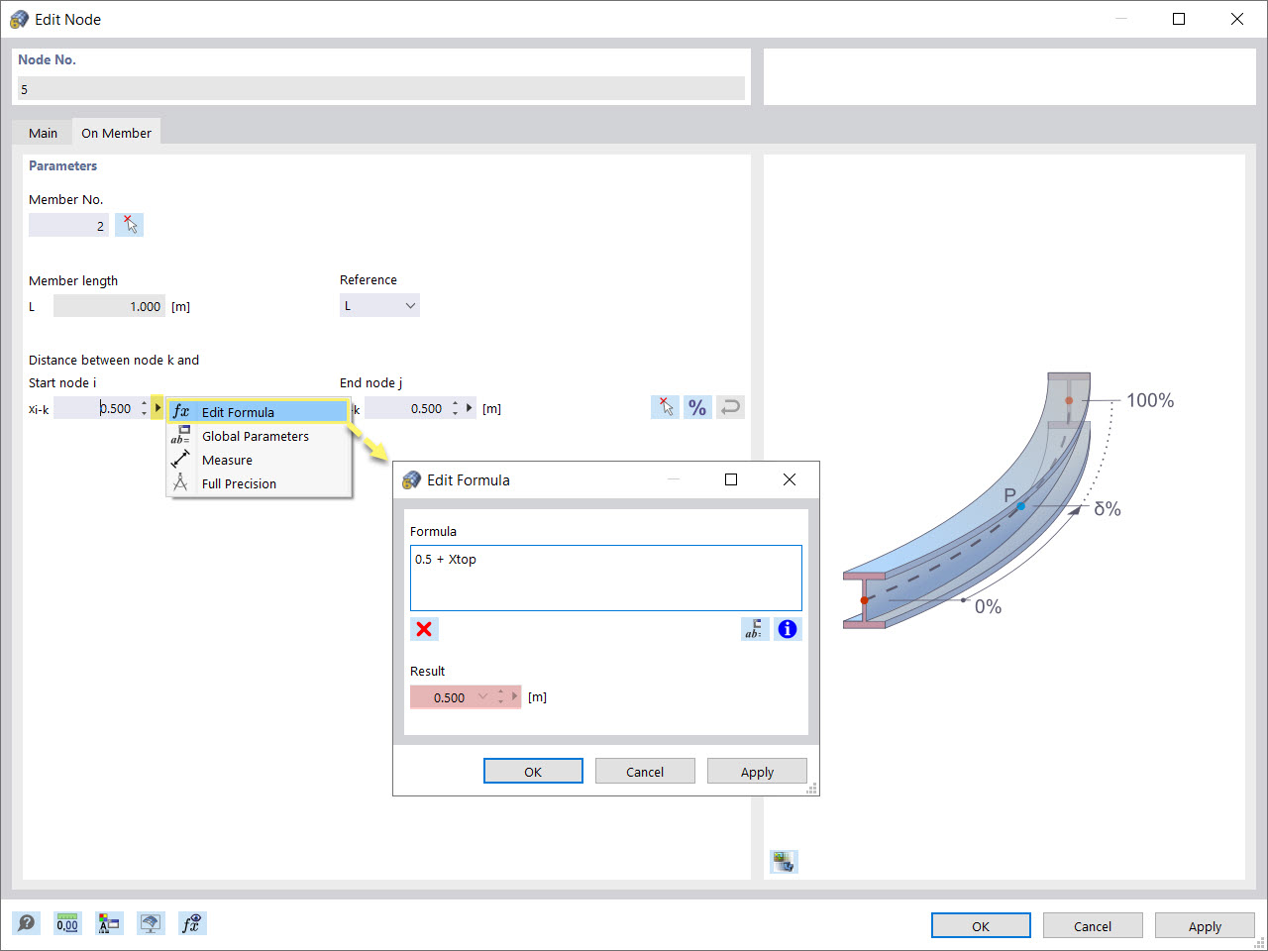Click the rendering icon below the beam graphic
This screenshot has height=951, width=1268.
pyautogui.click(x=784, y=862)
